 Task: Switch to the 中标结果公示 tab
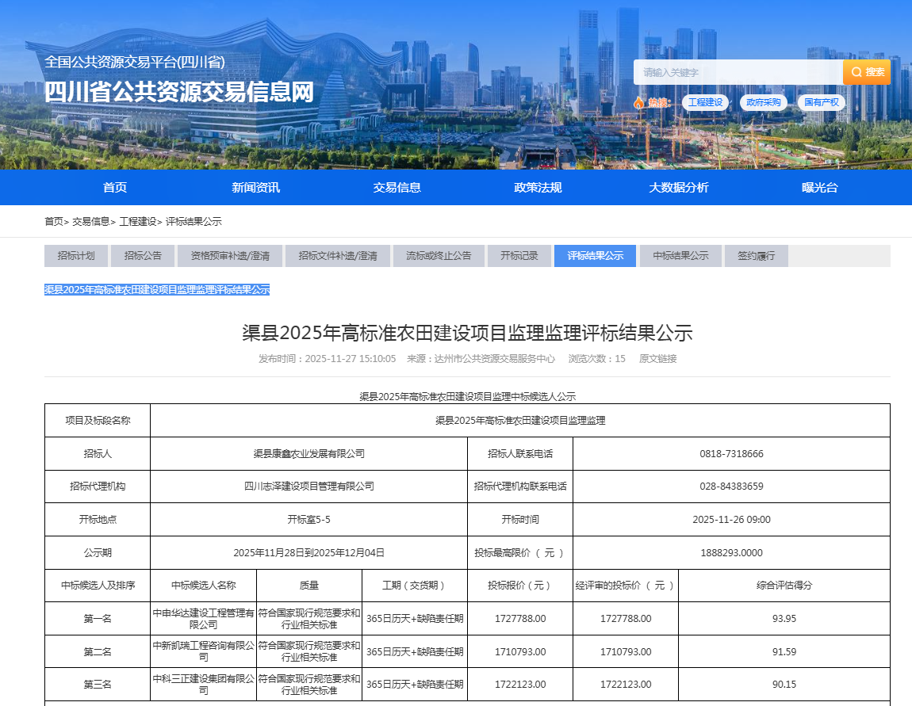pyautogui.click(x=680, y=256)
